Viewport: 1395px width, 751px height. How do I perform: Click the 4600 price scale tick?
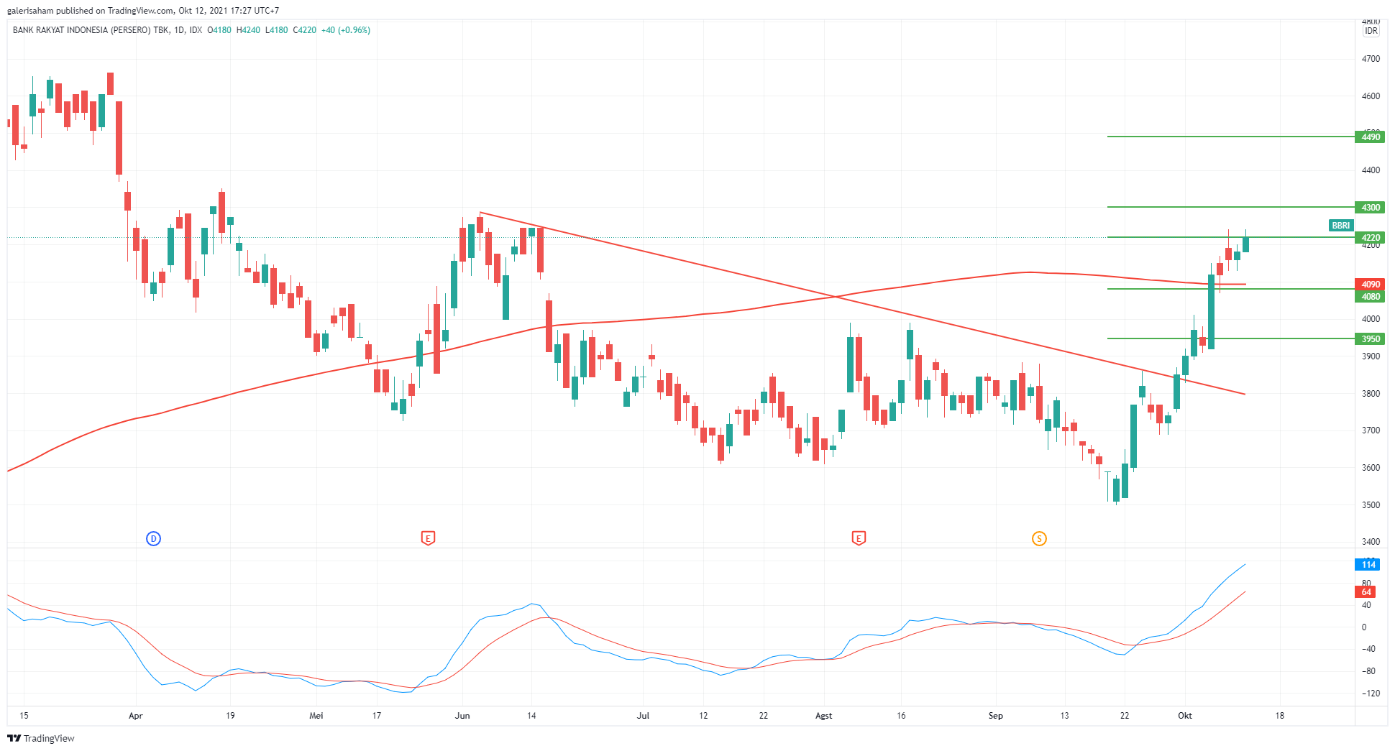(1371, 96)
